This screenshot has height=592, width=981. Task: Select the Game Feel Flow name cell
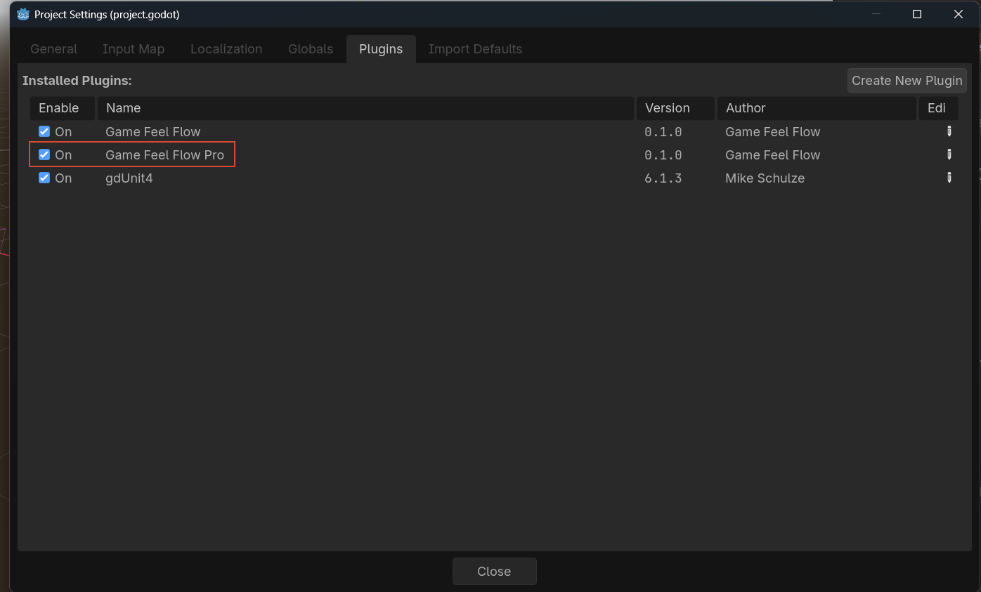153,131
